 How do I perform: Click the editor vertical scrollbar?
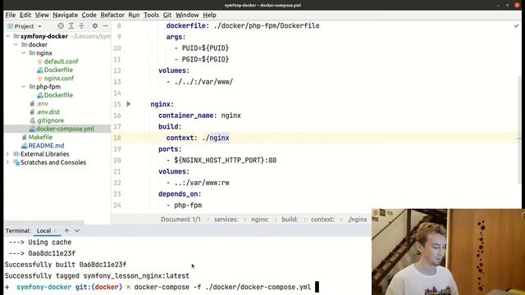click(519, 129)
